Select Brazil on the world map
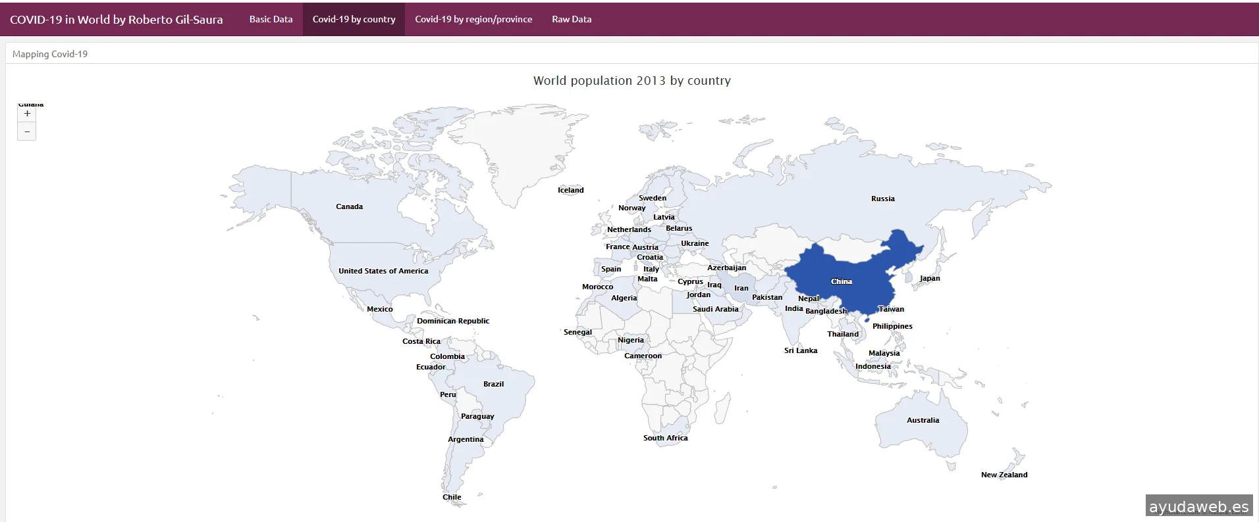 click(493, 384)
